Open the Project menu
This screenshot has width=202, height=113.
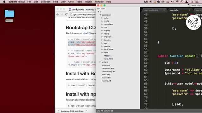click(x=88, y=2)
